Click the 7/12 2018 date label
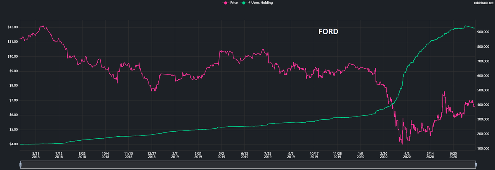This screenshot has width=495, height=170. (x=59, y=155)
